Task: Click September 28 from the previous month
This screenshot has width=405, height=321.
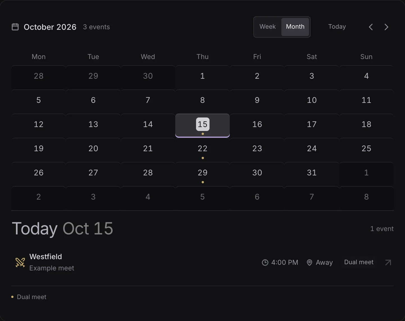Action: pos(39,78)
